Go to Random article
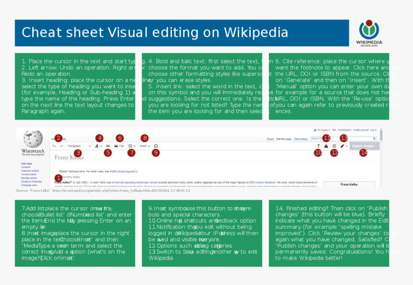This screenshot has width=413, height=285. tap(29, 178)
